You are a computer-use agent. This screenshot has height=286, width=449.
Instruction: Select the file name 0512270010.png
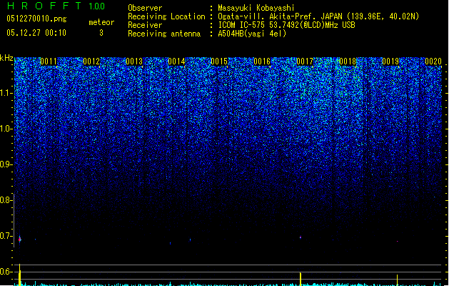tap(36, 19)
